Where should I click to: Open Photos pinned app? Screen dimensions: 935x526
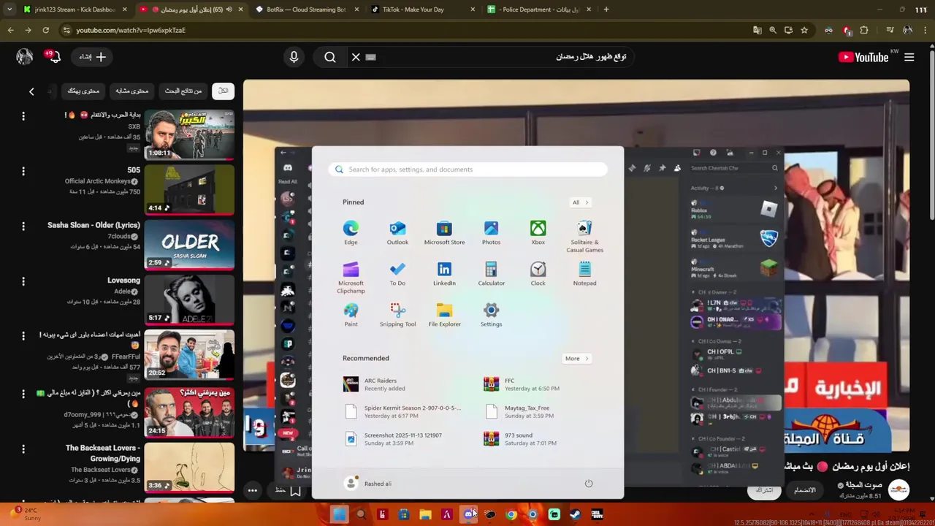click(491, 233)
